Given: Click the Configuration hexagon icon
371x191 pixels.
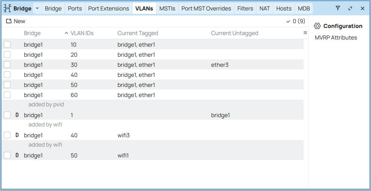Looking at the screenshot, I should [x=317, y=26].
